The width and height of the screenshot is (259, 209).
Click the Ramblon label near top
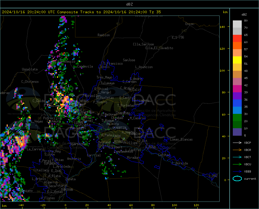[104, 35]
